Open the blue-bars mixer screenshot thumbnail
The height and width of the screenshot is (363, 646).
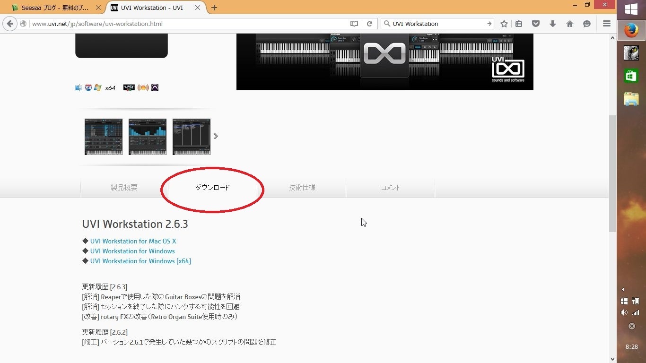[148, 137]
